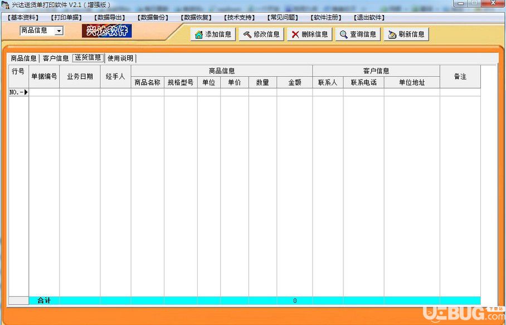Click the 客户信息 group header in the grid
The height and width of the screenshot is (325, 506).
tap(376, 71)
